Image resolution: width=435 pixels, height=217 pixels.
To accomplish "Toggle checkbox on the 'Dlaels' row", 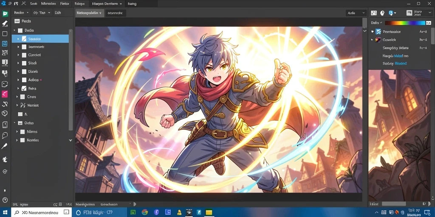I will (x=24, y=71).
